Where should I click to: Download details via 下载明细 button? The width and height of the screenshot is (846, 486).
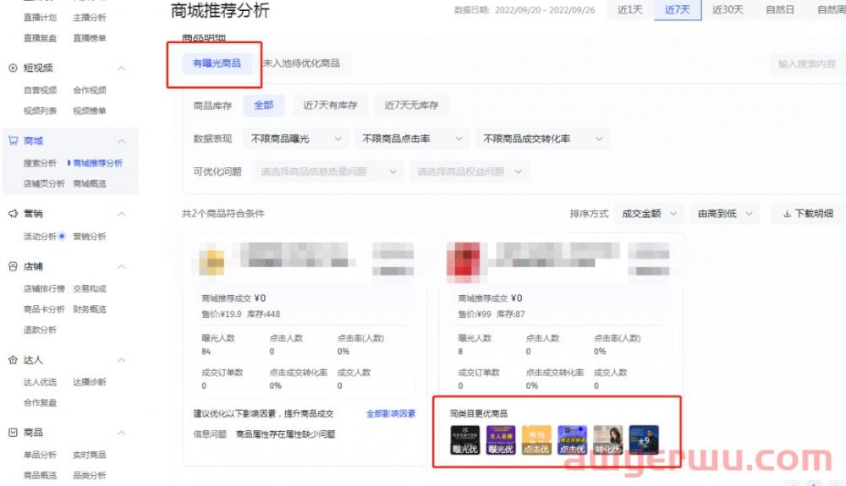(x=808, y=214)
